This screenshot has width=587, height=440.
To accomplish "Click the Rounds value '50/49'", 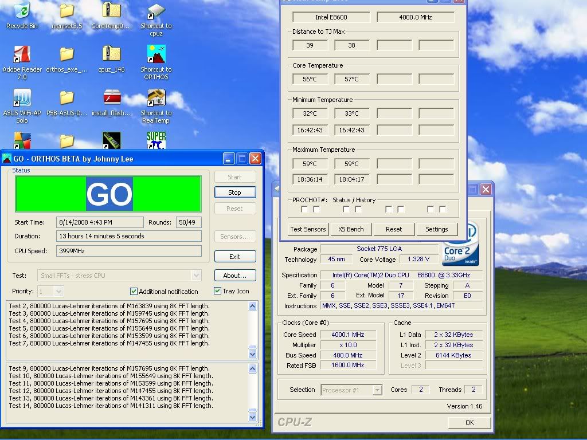I will click(189, 222).
